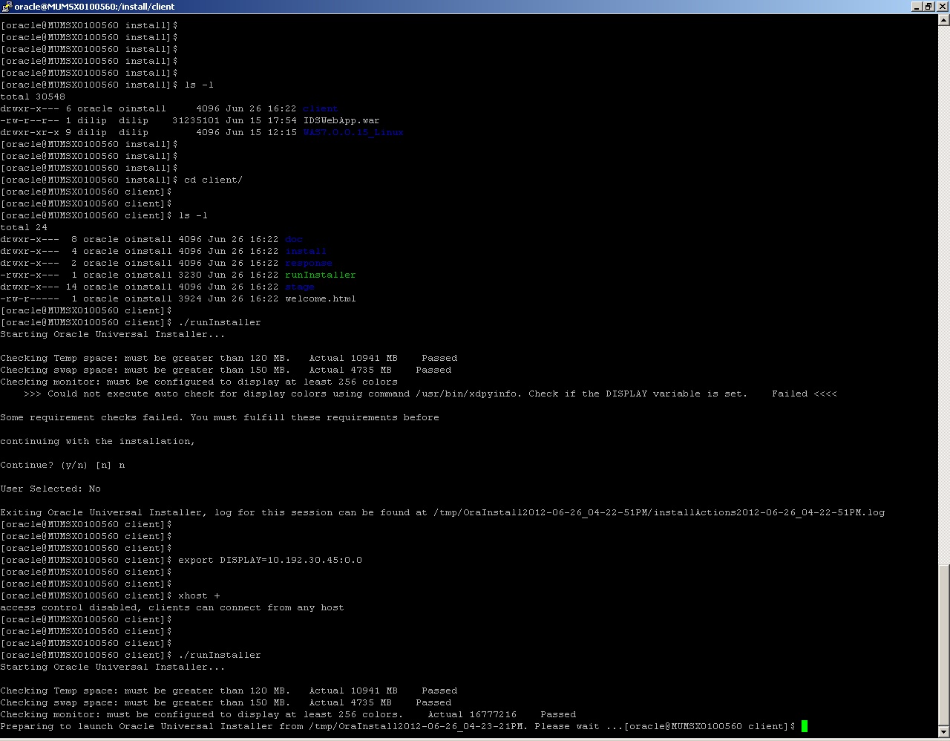Image resolution: width=950 pixels, height=741 pixels.
Task: Minimize the PuTTY terminal window
Action: pos(917,6)
